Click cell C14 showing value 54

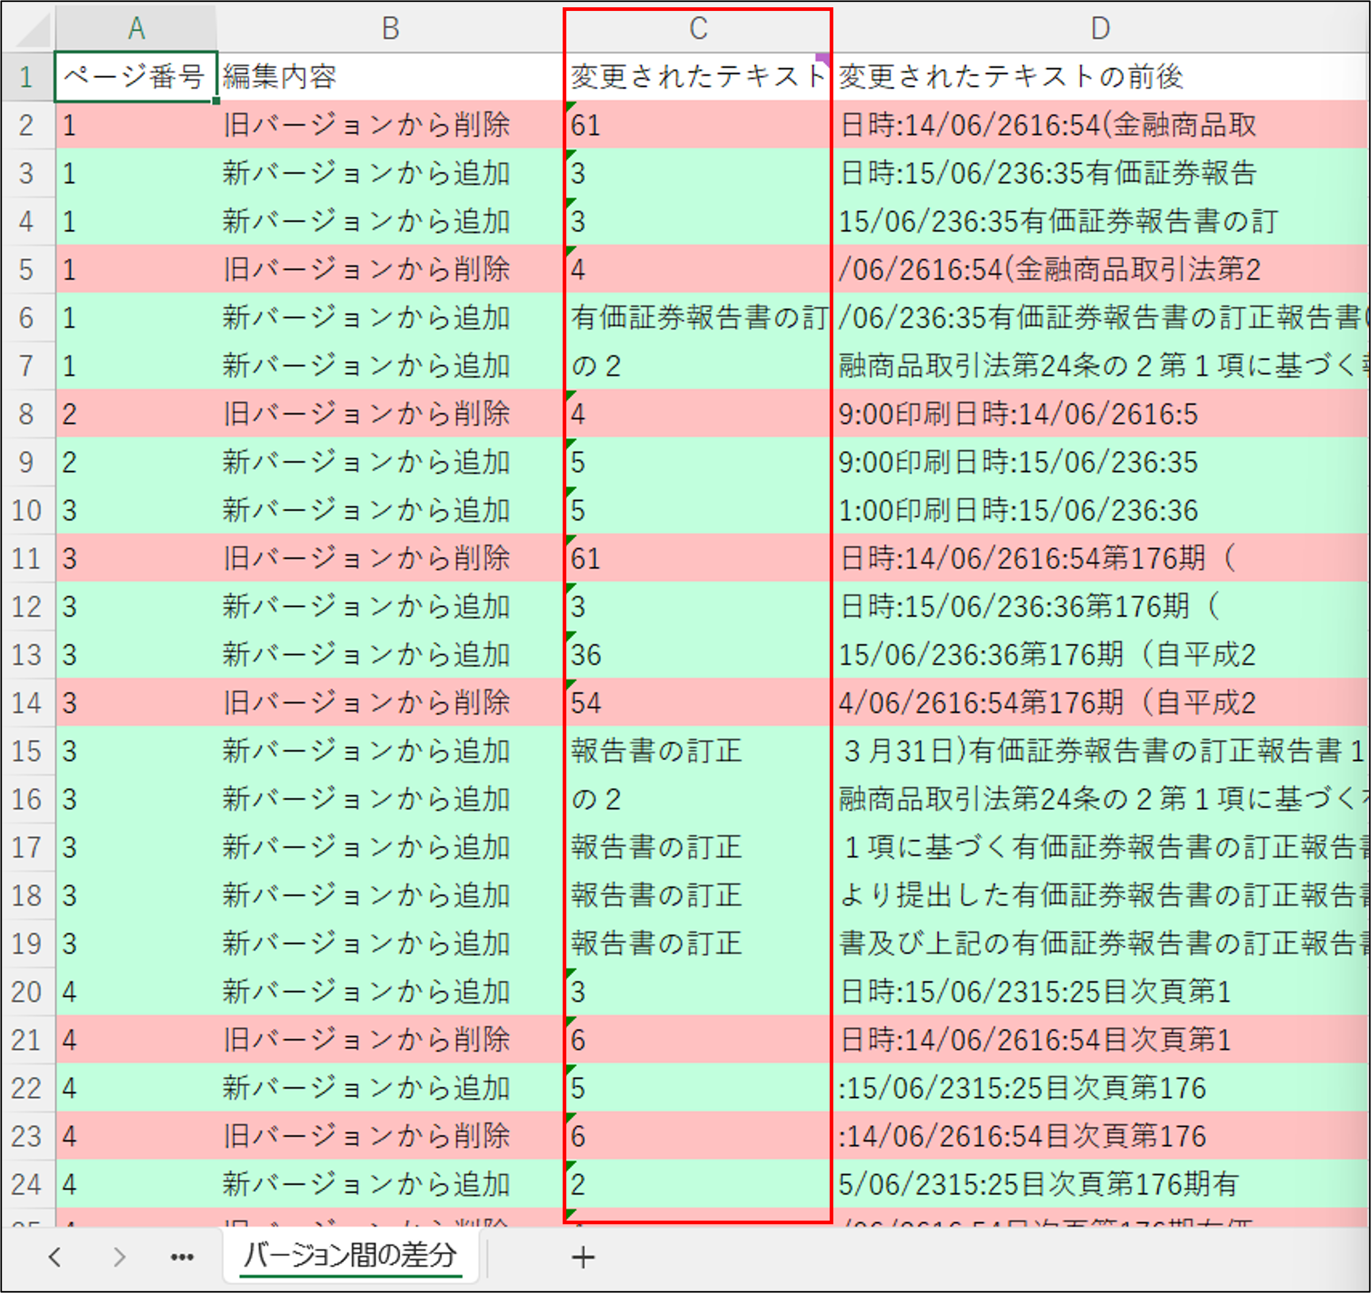697,702
